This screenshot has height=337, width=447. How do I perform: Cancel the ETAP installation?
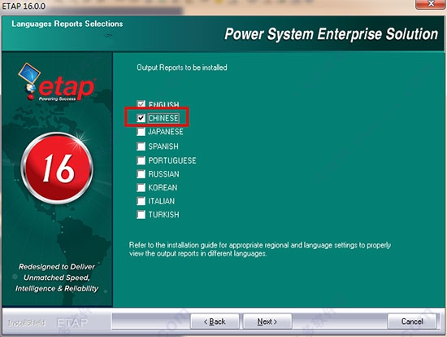pyautogui.click(x=412, y=322)
